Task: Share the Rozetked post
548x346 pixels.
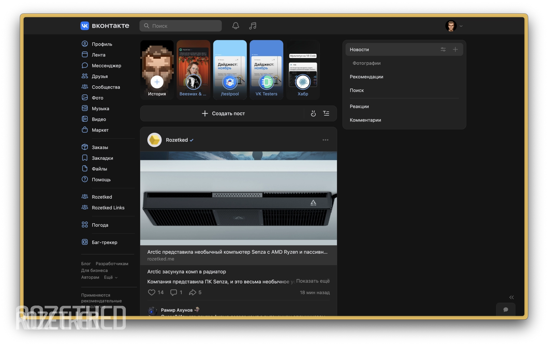Action: point(192,292)
